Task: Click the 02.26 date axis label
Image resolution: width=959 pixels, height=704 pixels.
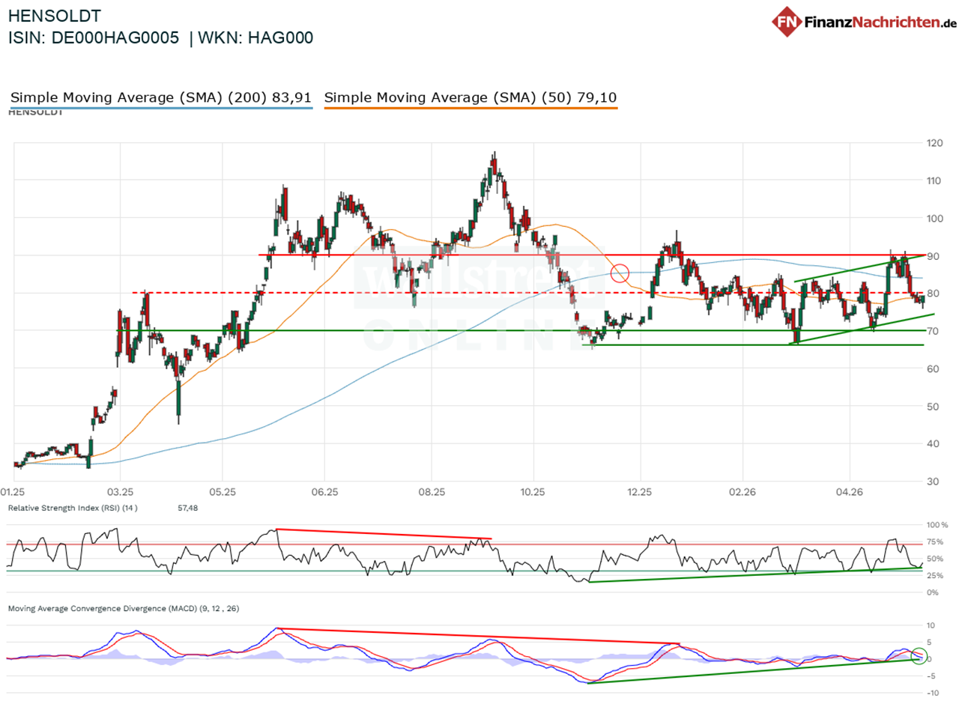Action: coord(741,493)
